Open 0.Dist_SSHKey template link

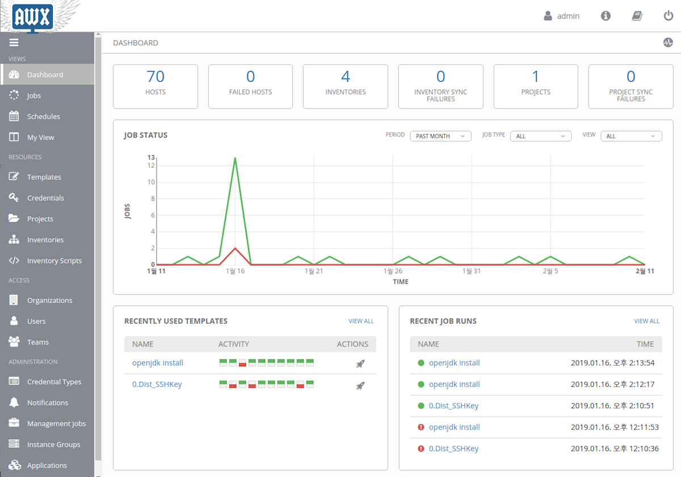[x=157, y=384]
